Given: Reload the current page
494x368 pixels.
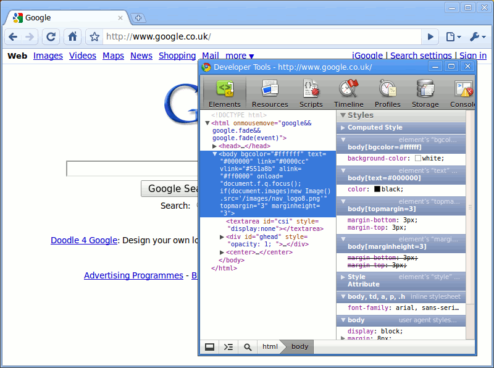Looking at the screenshot, I should [x=51, y=36].
